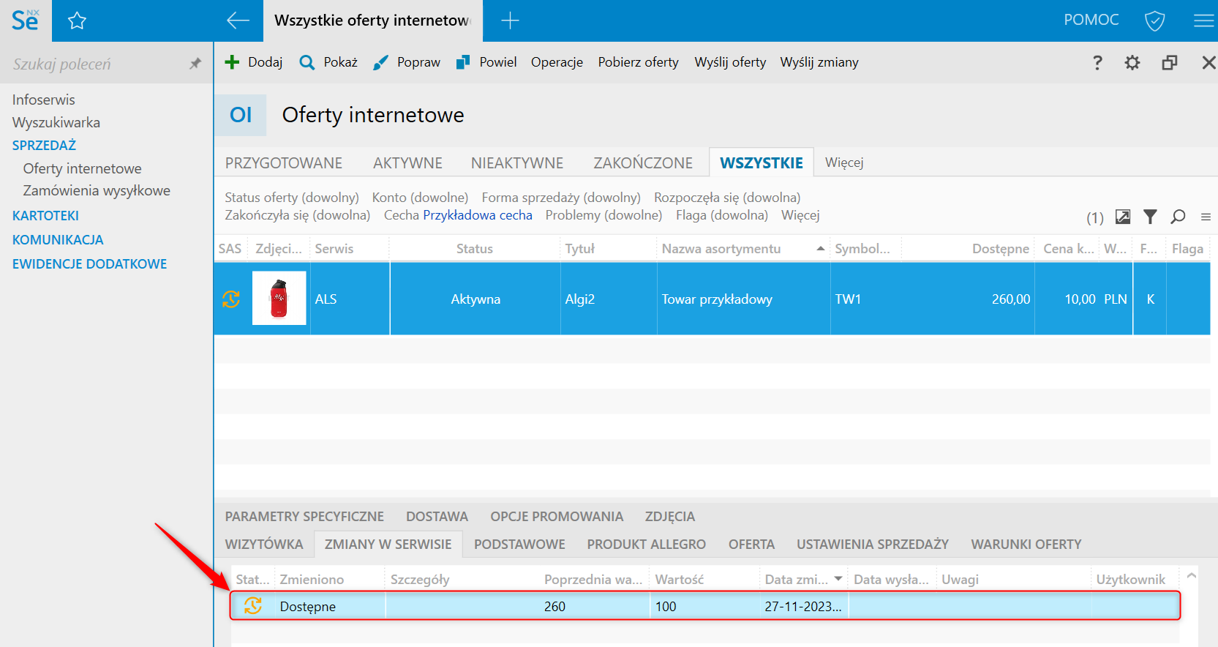This screenshot has height=647, width=1218.
Task: Open ZDJĘCIA tab
Action: 670,517
